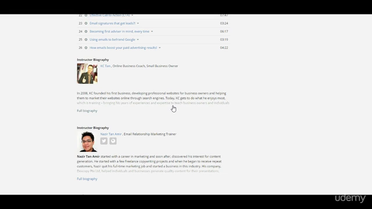Open KC Tan instructor profile link
Image resolution: width=372 pixels, height=209 pixels.
(x=105, y=66)
